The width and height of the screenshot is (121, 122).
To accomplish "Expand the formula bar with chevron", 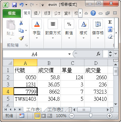I will pyautogui.click(x=116, y=53).
